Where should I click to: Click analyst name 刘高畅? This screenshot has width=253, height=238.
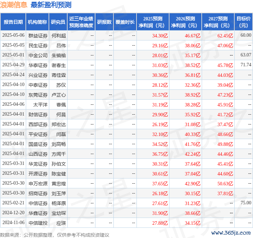[59, 144]
